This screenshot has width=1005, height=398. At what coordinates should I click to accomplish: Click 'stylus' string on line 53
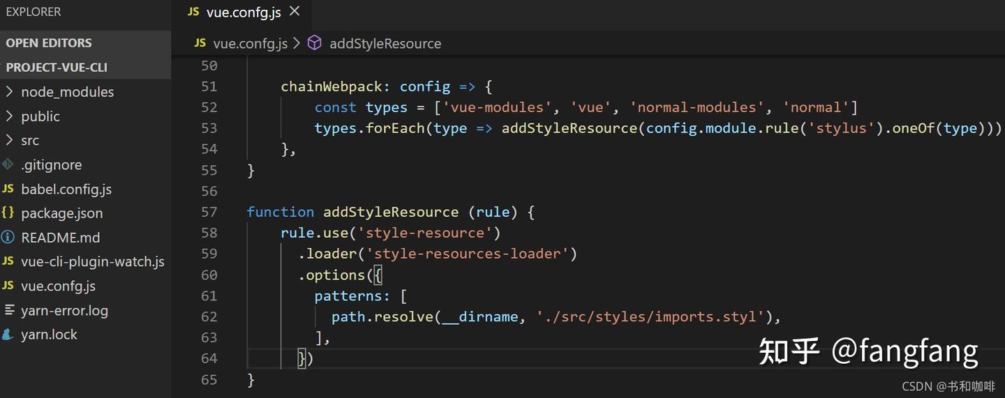[842, 128]
